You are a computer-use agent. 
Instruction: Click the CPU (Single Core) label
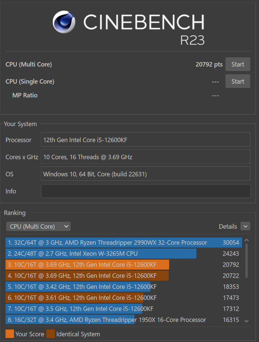coord(30,81)
